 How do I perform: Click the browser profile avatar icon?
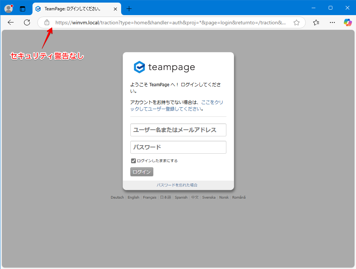tap(8, 9)
